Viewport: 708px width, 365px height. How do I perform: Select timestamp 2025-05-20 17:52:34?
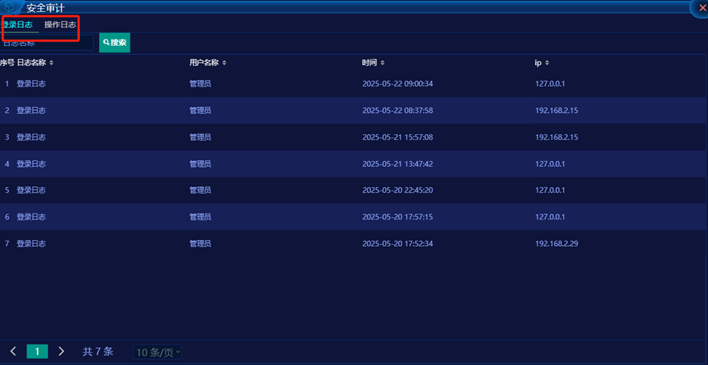[398, 244]
